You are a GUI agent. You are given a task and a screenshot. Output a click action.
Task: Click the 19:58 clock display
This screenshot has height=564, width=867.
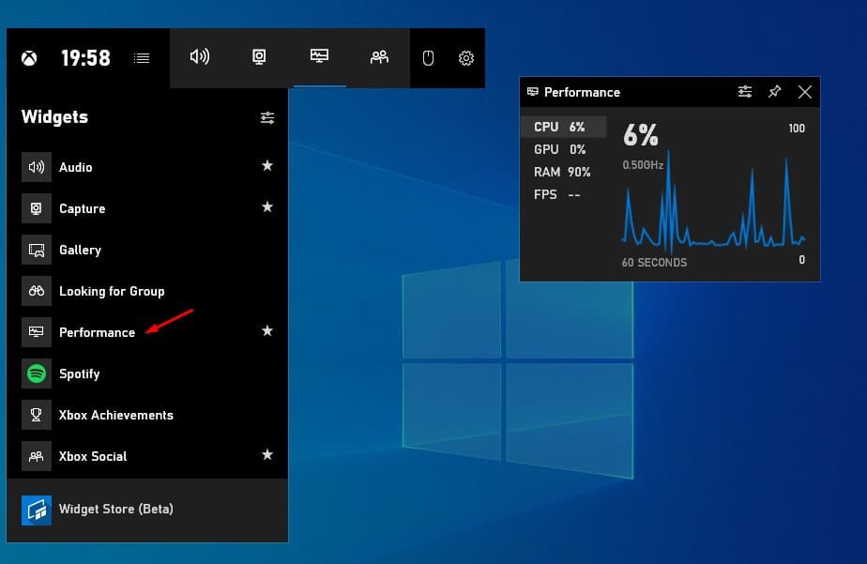coord(85,58)
